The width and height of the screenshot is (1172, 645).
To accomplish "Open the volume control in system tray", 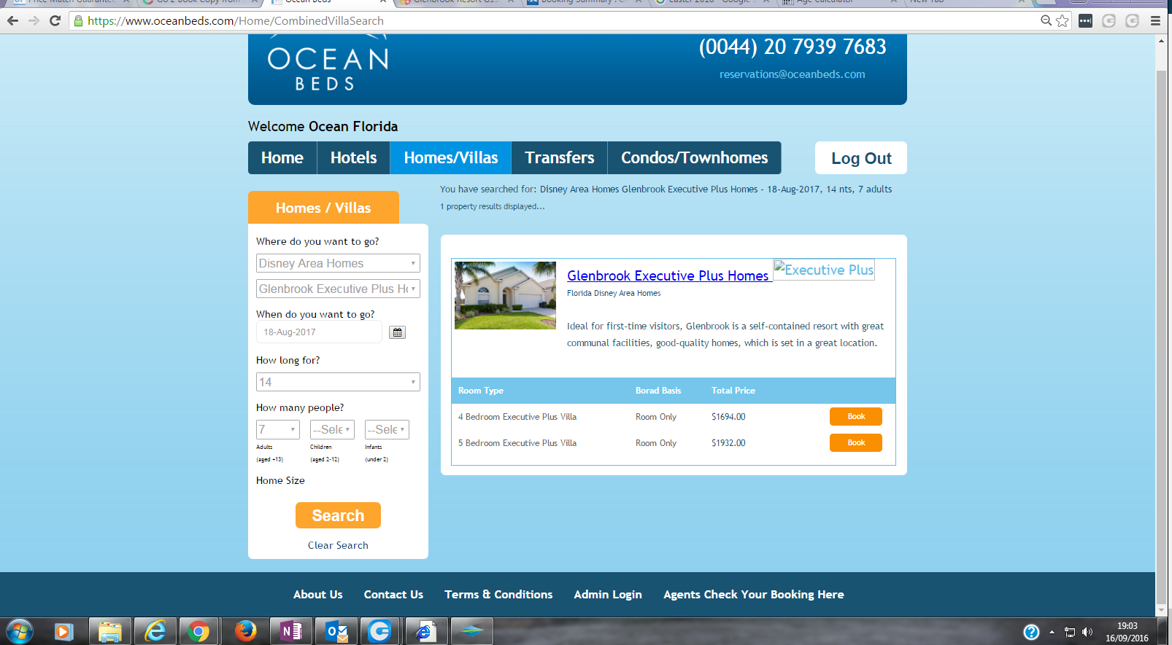I will tap(1087, 632).
